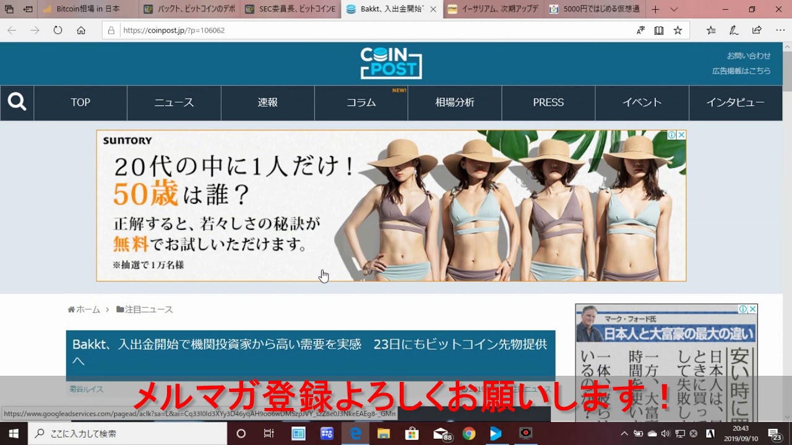The width and height of the screenshot is (792, 445).
Task: Open the tab list dropdown chevron
Action: (x=674, y=9)
